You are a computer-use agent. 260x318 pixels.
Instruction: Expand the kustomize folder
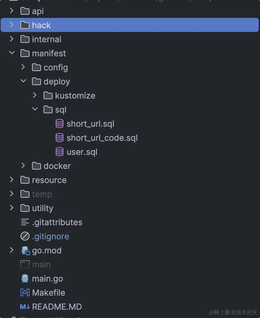pyautogui.click(x=35, y=95)
